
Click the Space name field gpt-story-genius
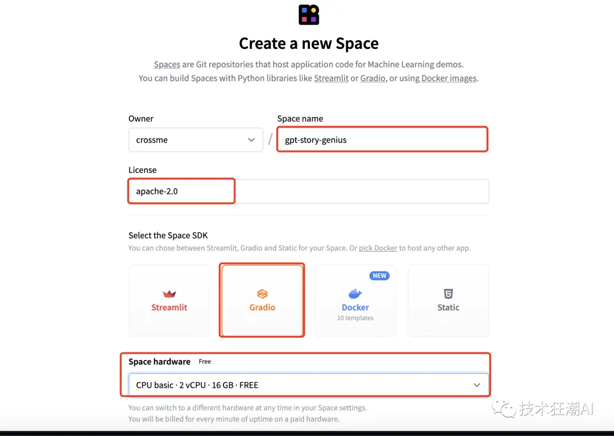[381, 140]
